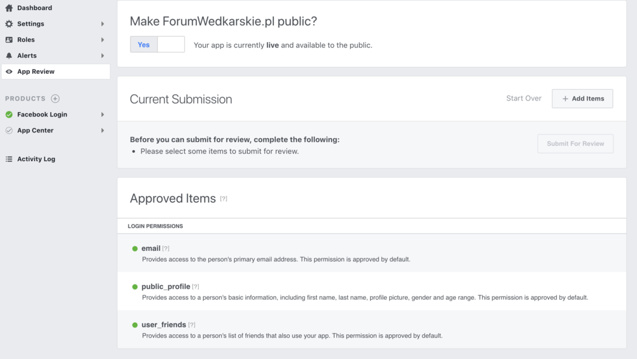Expand the Roles submenu arrow

coord(103,40)
